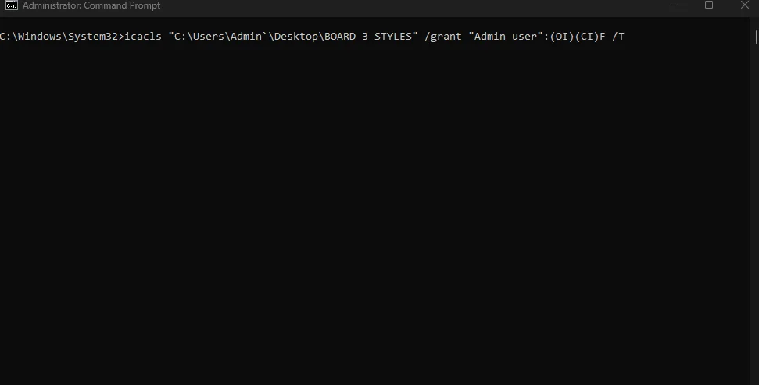Click the /grant switch in the command
Image resolution: width=759 pixels, height=385 pixels.
click(443, 37)
